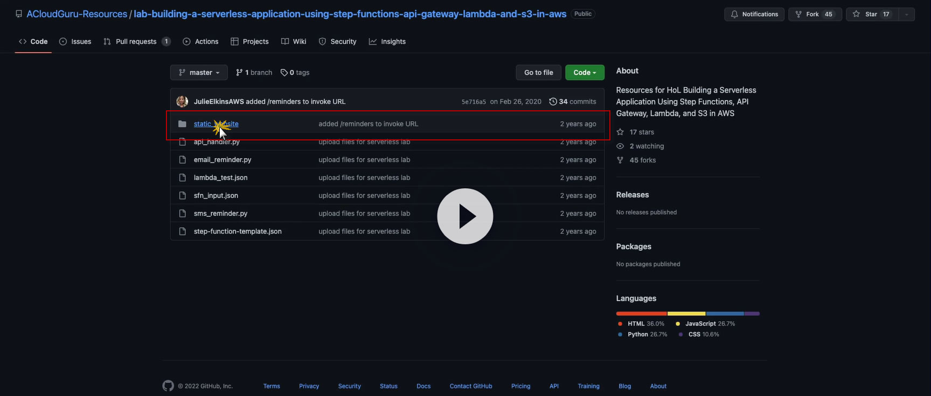Go to the Actions tab
Viewport: 931px width, 396px height.
point(200,41)
